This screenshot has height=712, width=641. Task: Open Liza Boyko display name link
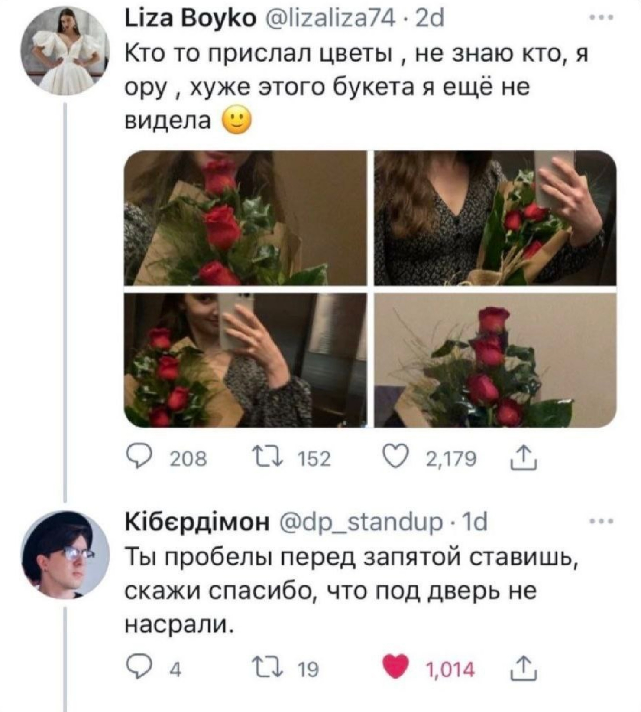tap(190, 20)
